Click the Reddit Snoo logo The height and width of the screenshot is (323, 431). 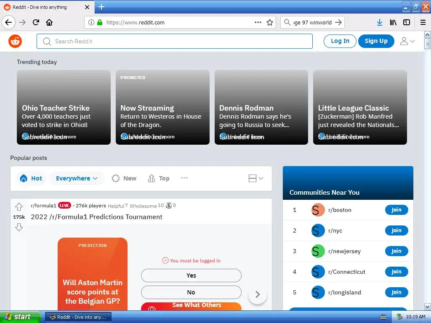pyautogui.click(x=15, y=41)
